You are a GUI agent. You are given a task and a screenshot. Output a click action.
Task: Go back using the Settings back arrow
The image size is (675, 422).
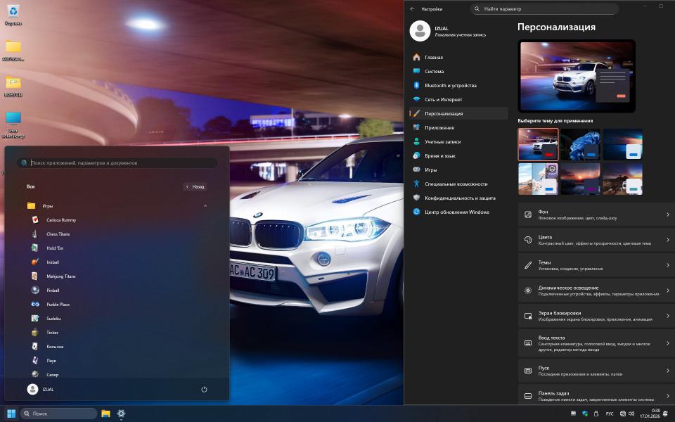click(412, 9)
